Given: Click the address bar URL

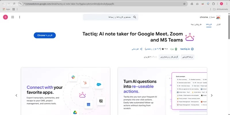Looking at the screenshot, I should point(69,4).
